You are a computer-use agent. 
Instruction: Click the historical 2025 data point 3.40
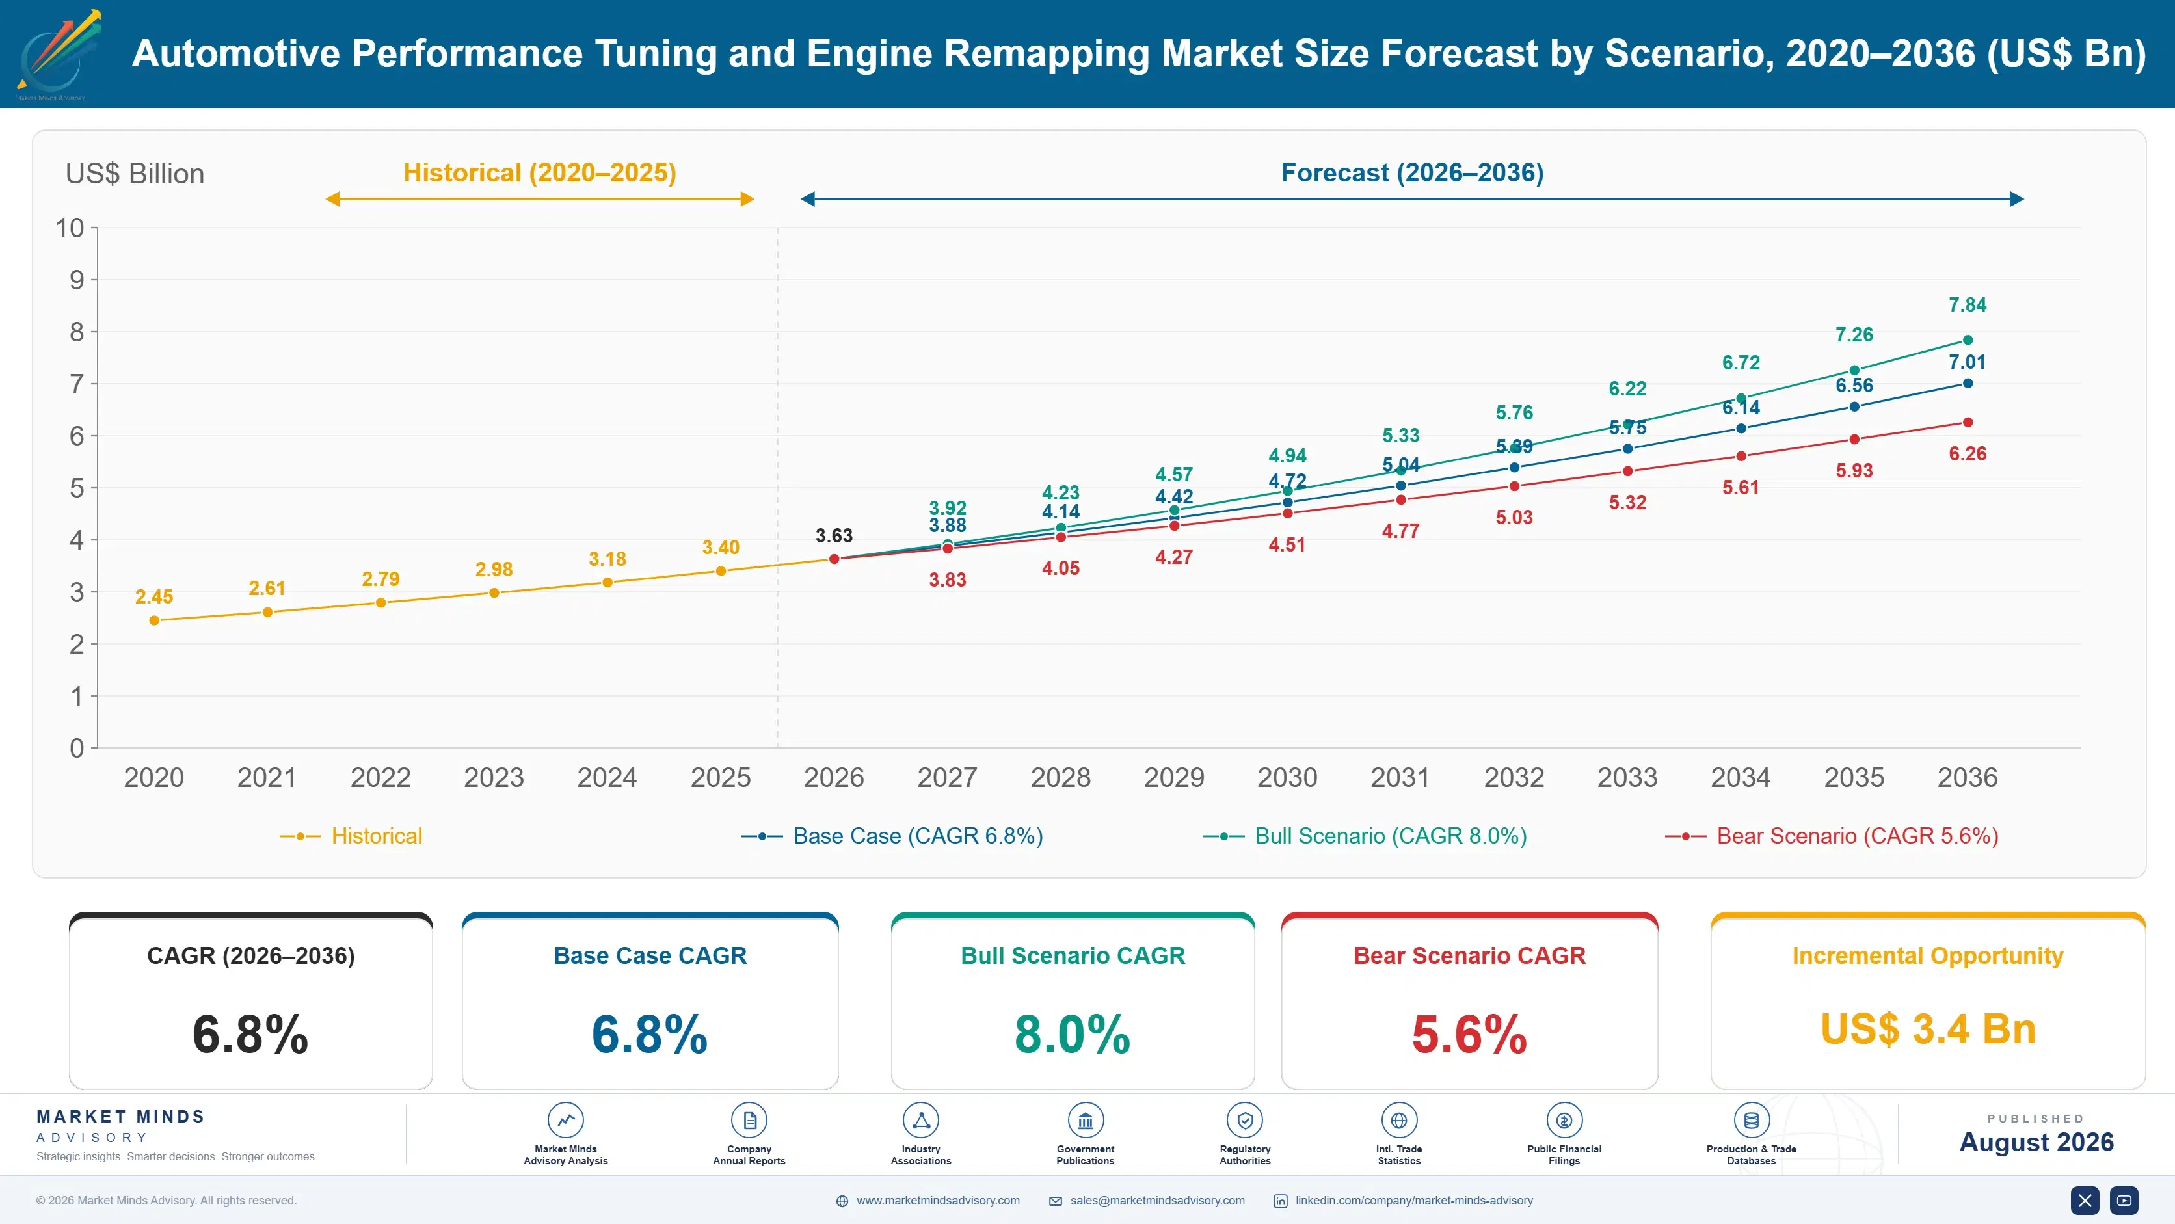coord(721,572)
